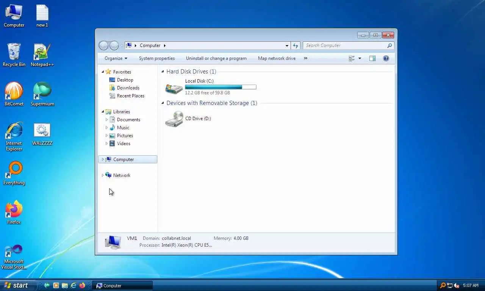The width and height of the screenshot is (485, 291).
Task: Open the Organize menu
Action: (x=116, y=58)
